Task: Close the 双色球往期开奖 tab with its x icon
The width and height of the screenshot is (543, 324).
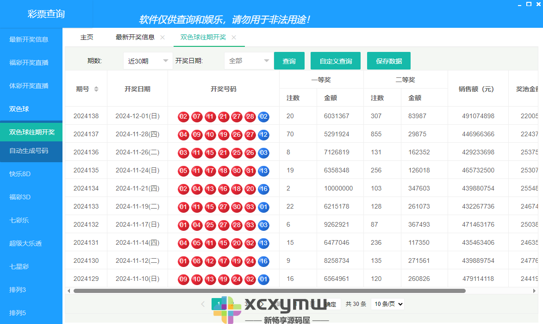Action: click(x=234, y=38)
